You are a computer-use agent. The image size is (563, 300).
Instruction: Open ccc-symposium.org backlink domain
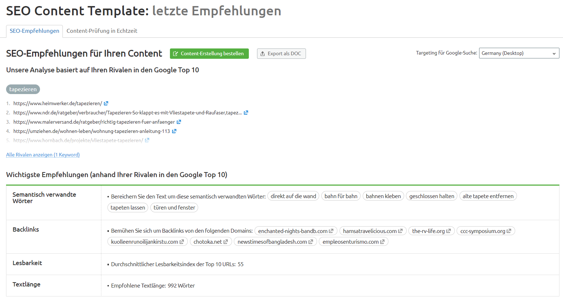click(x=483, y=231)
